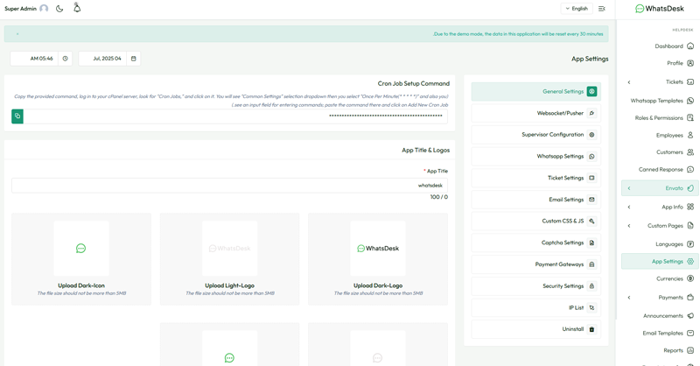700x366 pixels.
Task: Click the copy cron command icon
Action: [x=17, y=116]
